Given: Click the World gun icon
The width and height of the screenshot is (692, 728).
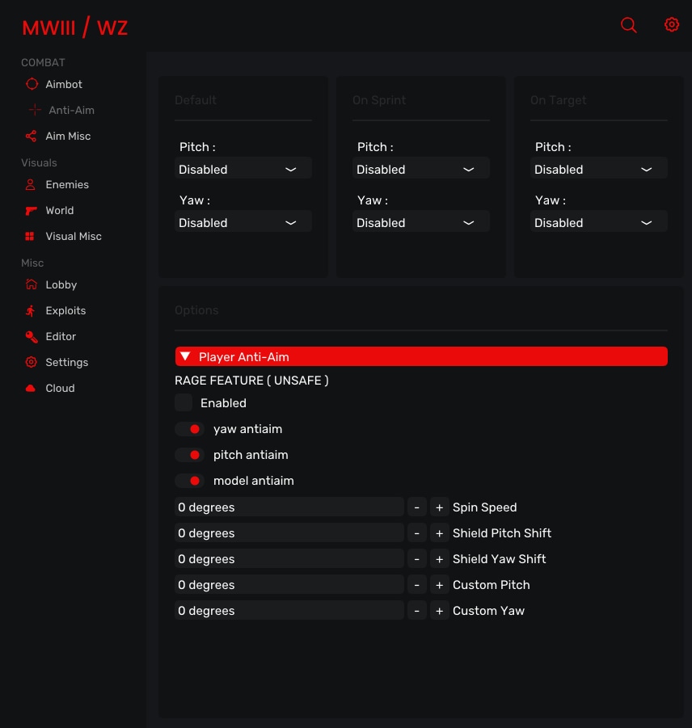Looking at the screenshot, I should coord(31,210).
